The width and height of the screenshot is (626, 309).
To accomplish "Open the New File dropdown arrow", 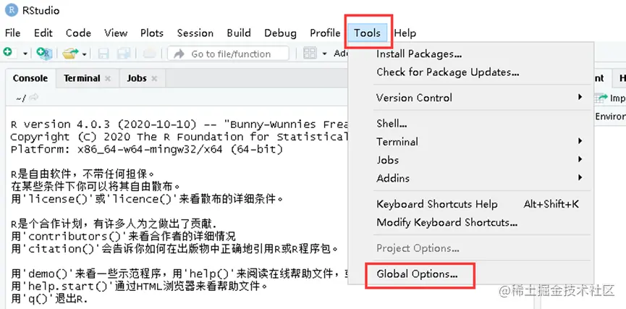I will pyautogui.click(x=25, y=54).
